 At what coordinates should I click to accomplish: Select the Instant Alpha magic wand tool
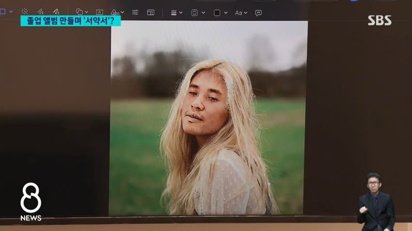point(24,11)
